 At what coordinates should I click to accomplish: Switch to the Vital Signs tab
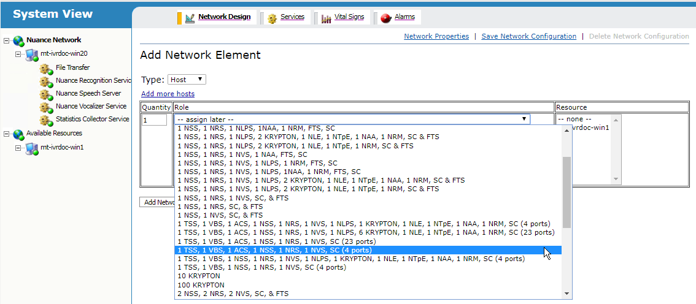(x=349, y=17)
